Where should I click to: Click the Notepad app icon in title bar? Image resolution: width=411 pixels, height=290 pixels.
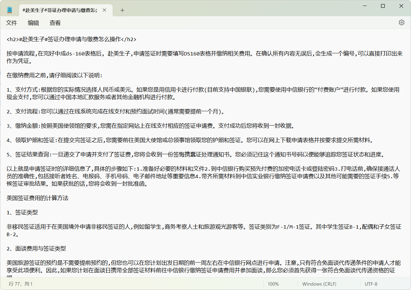(x=9, y=10)
